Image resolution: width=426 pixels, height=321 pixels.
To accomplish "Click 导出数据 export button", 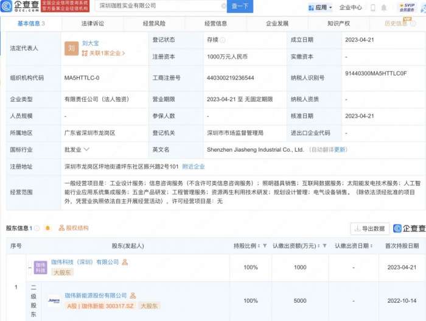I will point(370,228).
